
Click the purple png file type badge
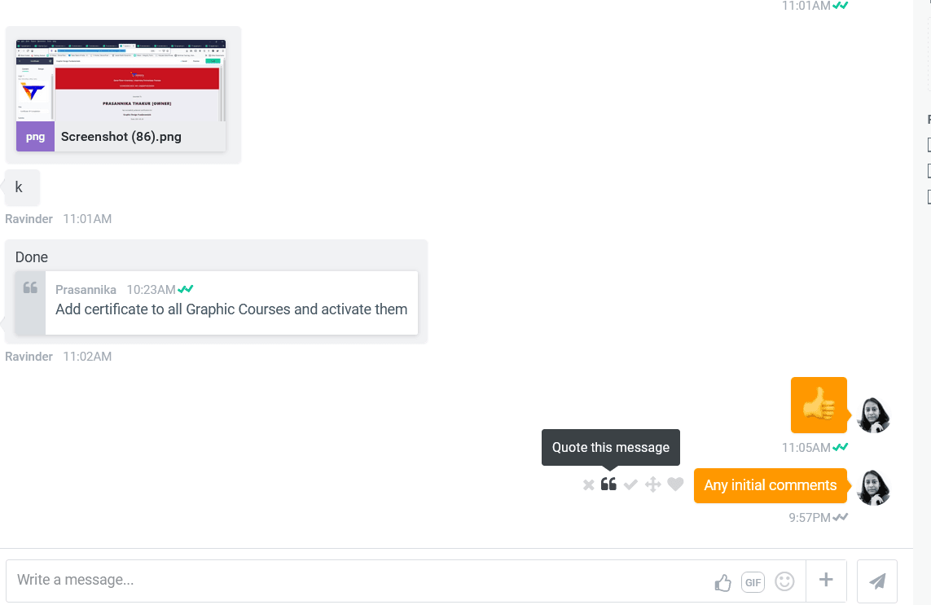[35, 137]
